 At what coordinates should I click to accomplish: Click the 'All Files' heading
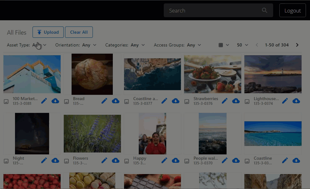[x=17, y=32]
